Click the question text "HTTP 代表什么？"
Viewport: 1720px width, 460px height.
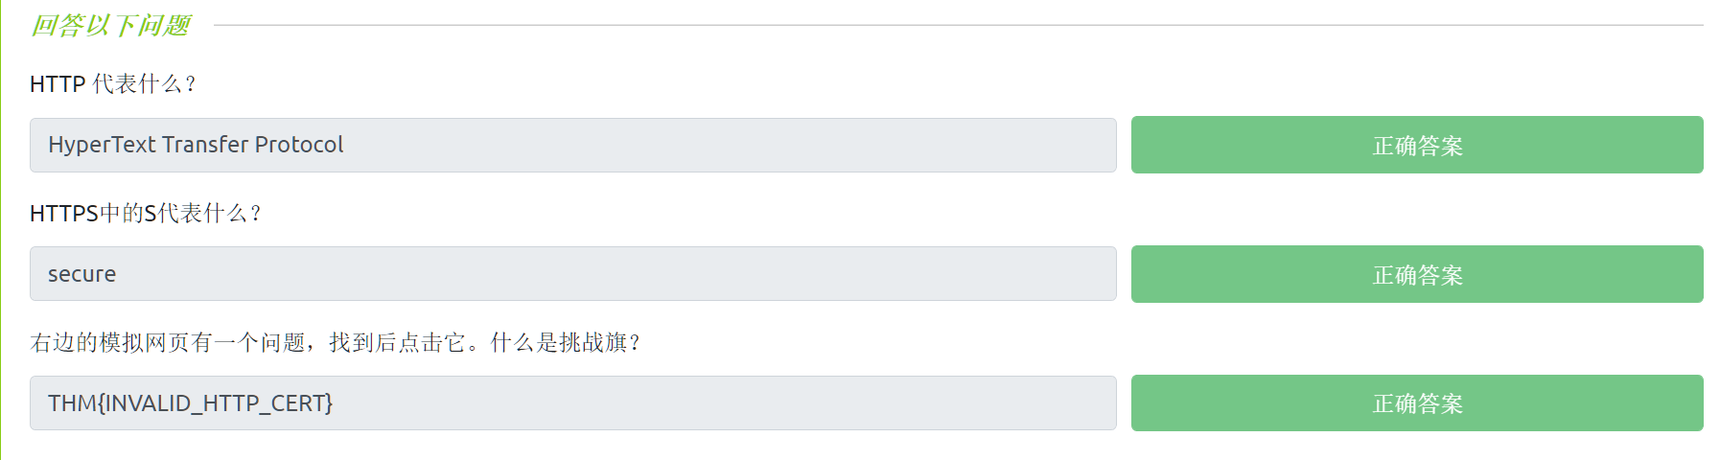[113, 84]
